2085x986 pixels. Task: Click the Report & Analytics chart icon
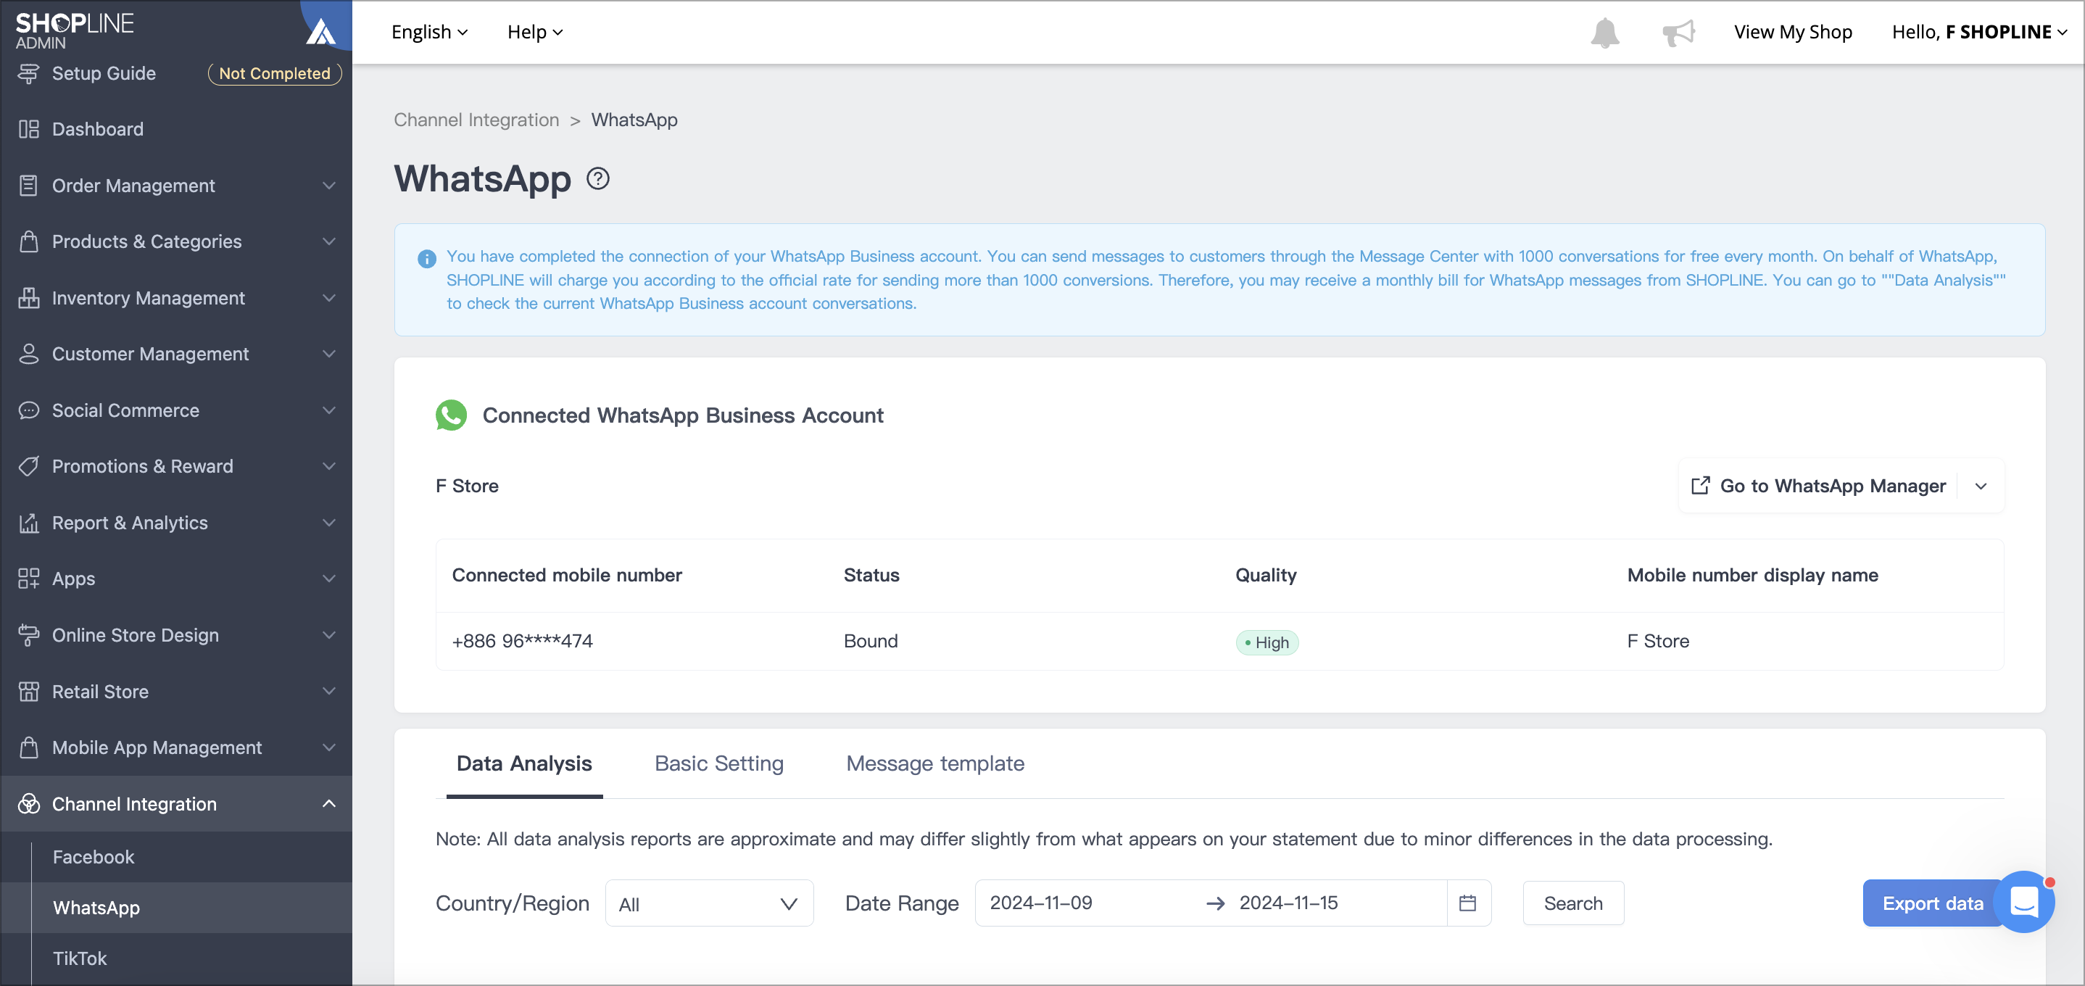click(28, 523)
